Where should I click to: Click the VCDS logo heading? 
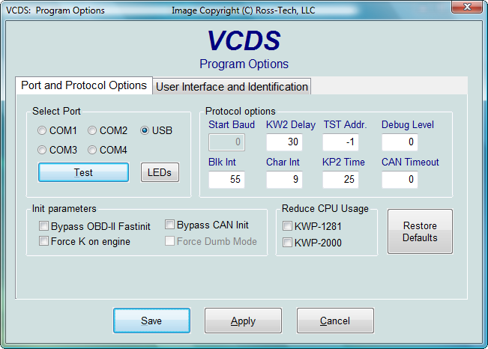tap(244, 40)
